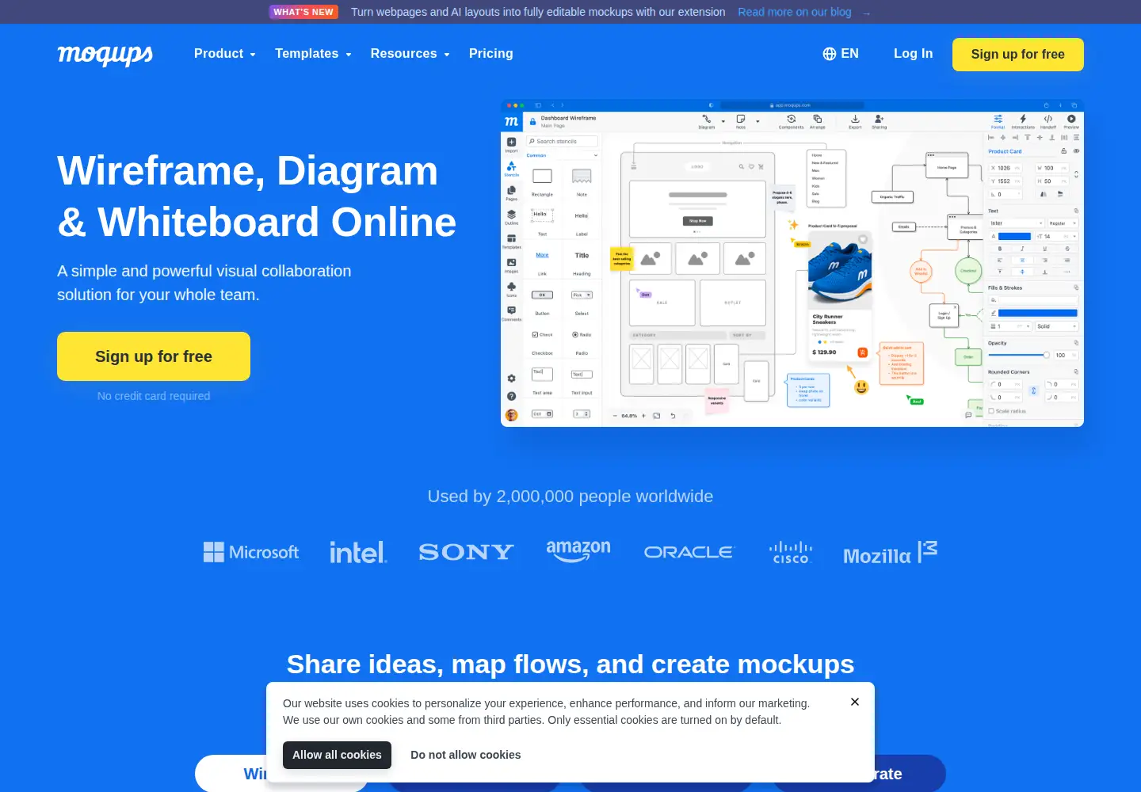Click the Sony logo
Screen dimensions: 1141x792
coord(466,552)
